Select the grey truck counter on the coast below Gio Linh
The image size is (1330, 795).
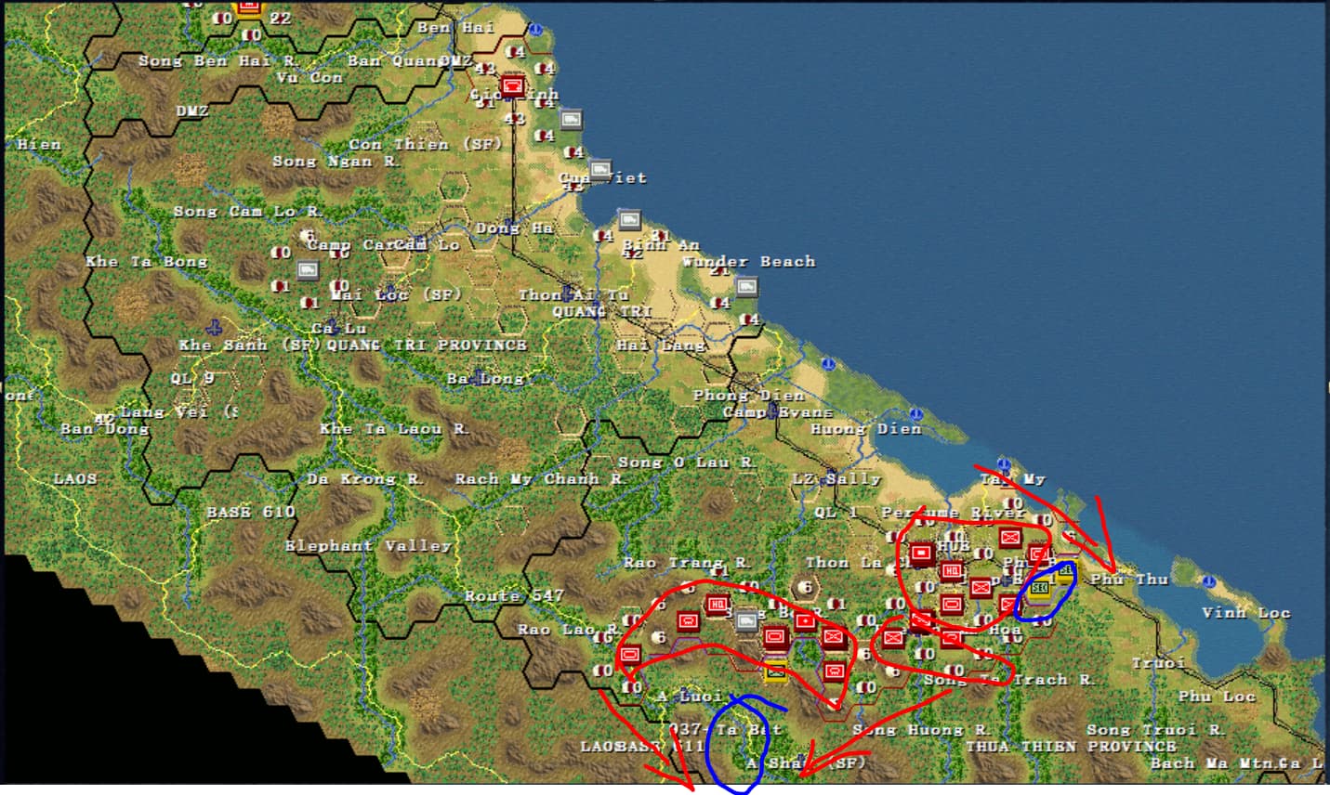(571, 120)
